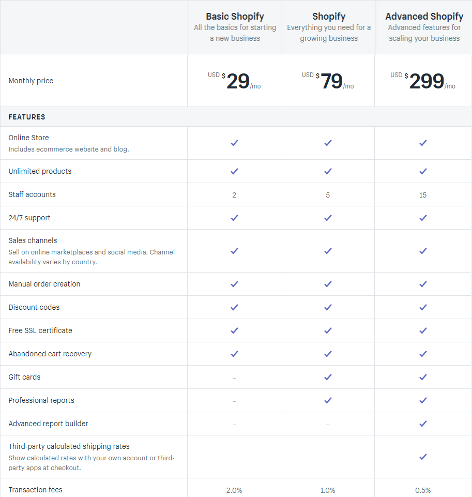This screenshot has width=472, height=497.
Task: Click Abandoned cart recovery checkmark for Advanced Shopify
Action: click(423, 354)
